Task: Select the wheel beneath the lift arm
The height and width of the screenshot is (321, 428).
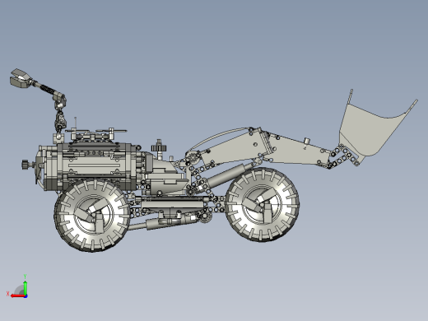Action: pyautogui.click(x=262, y=205)
